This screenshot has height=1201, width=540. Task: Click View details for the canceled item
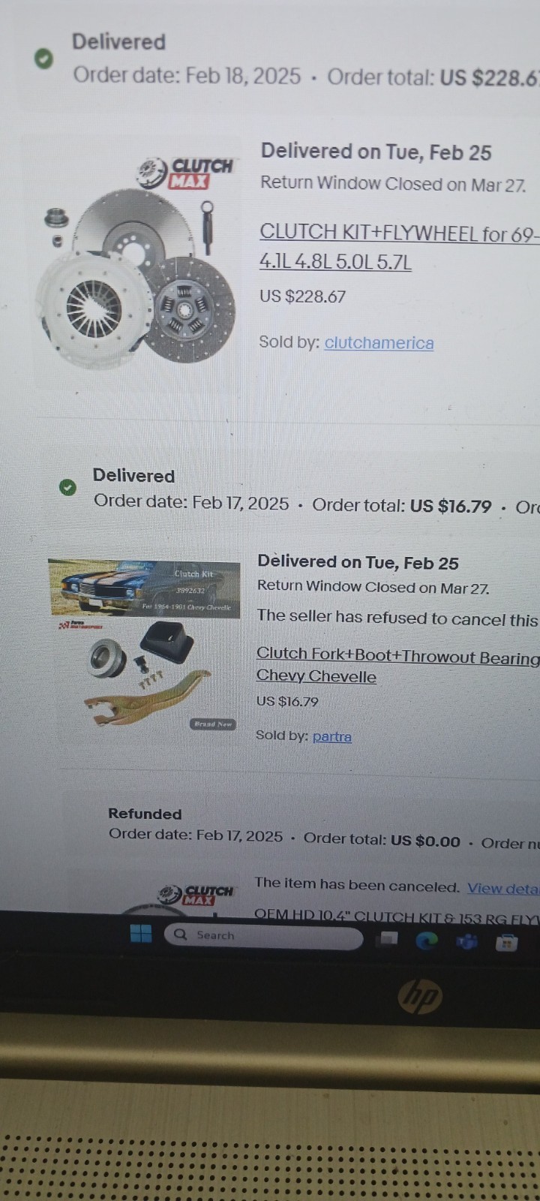pos(502,888)
